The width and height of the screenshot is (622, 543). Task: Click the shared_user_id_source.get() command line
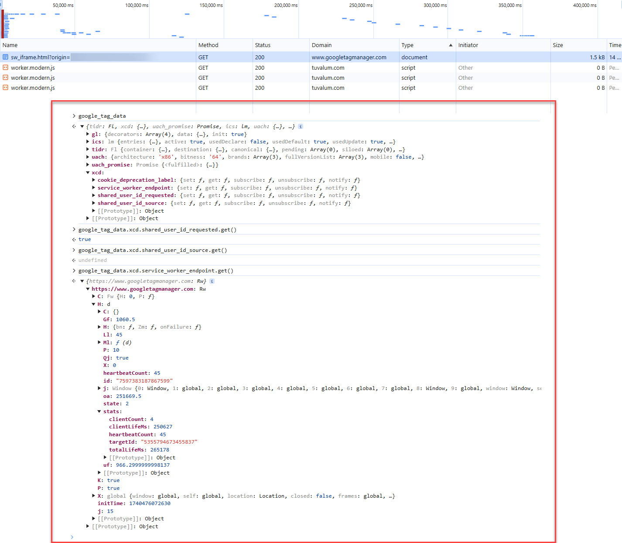point(153,250)
